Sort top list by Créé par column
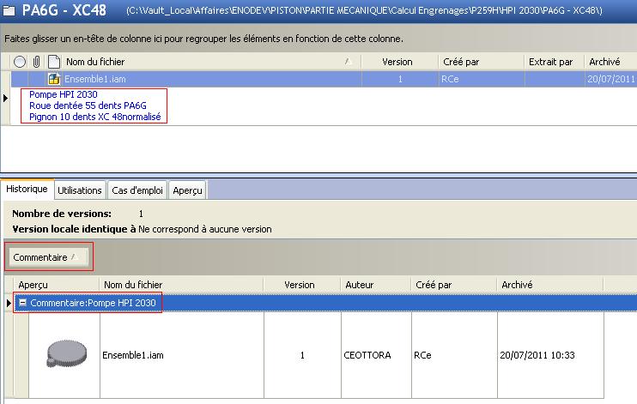This screenshot has height=404, width=637. (x=482, y=62)
